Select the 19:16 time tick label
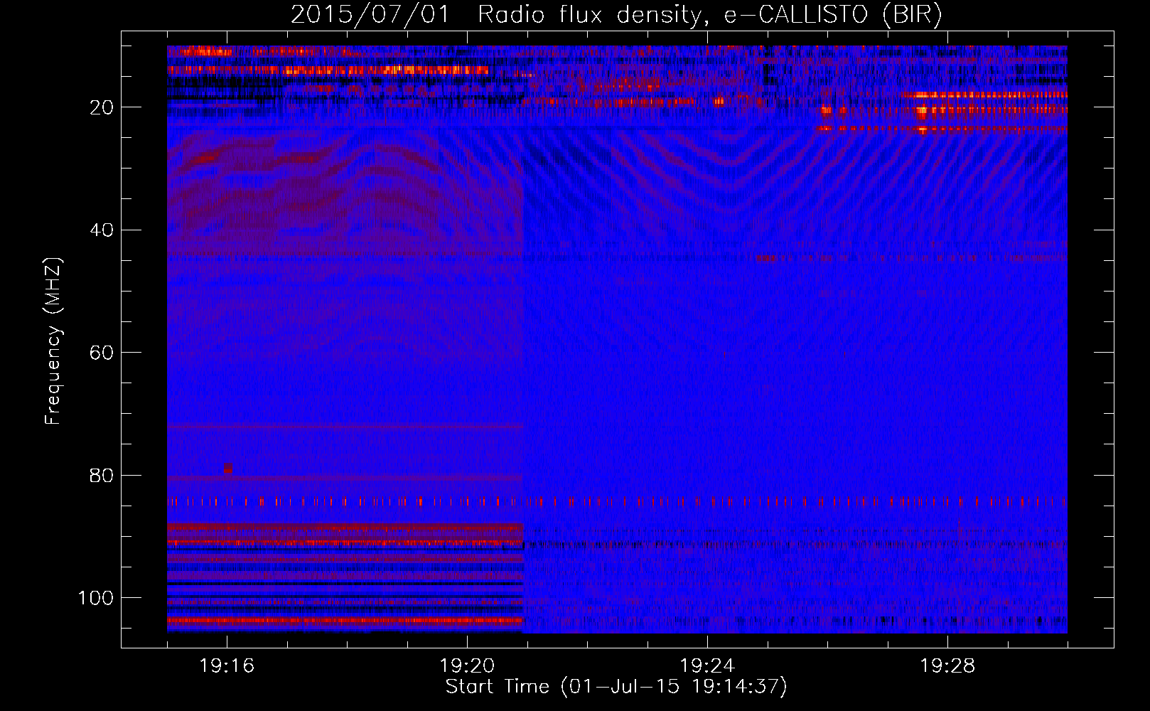1150x711 pixels. [227, 666]
